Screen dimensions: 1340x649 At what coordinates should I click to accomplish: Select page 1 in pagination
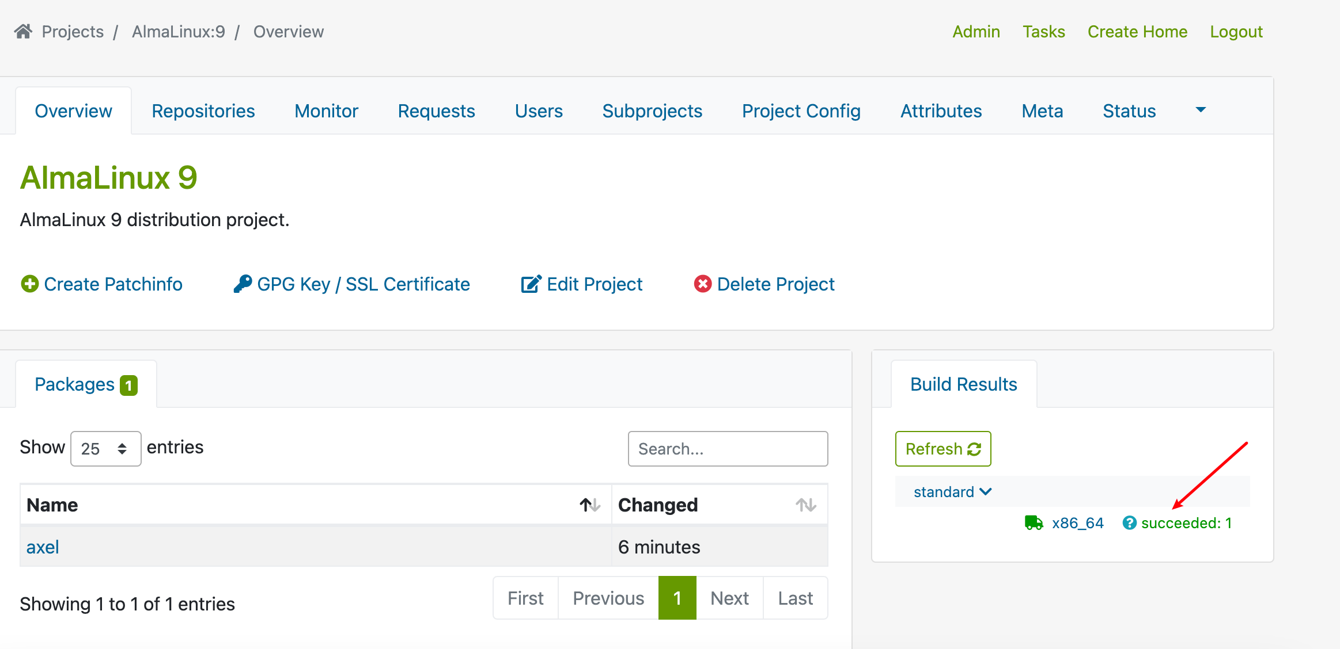(x=677, y=598)
